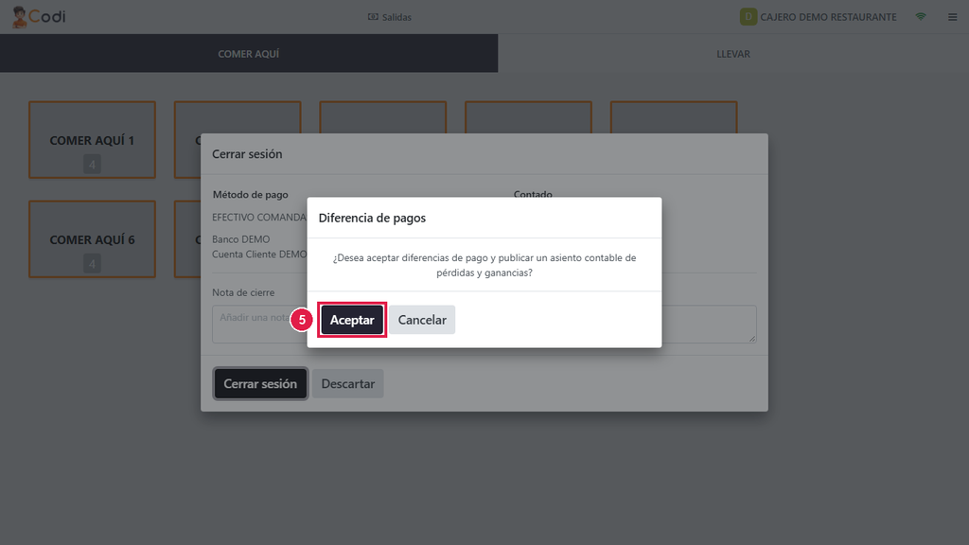Click the Nota de cierre label
Viewport: 969px width, 545px height.
243,292
